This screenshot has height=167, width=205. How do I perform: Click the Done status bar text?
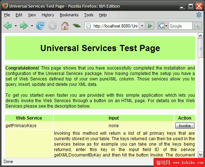(8, 162)
